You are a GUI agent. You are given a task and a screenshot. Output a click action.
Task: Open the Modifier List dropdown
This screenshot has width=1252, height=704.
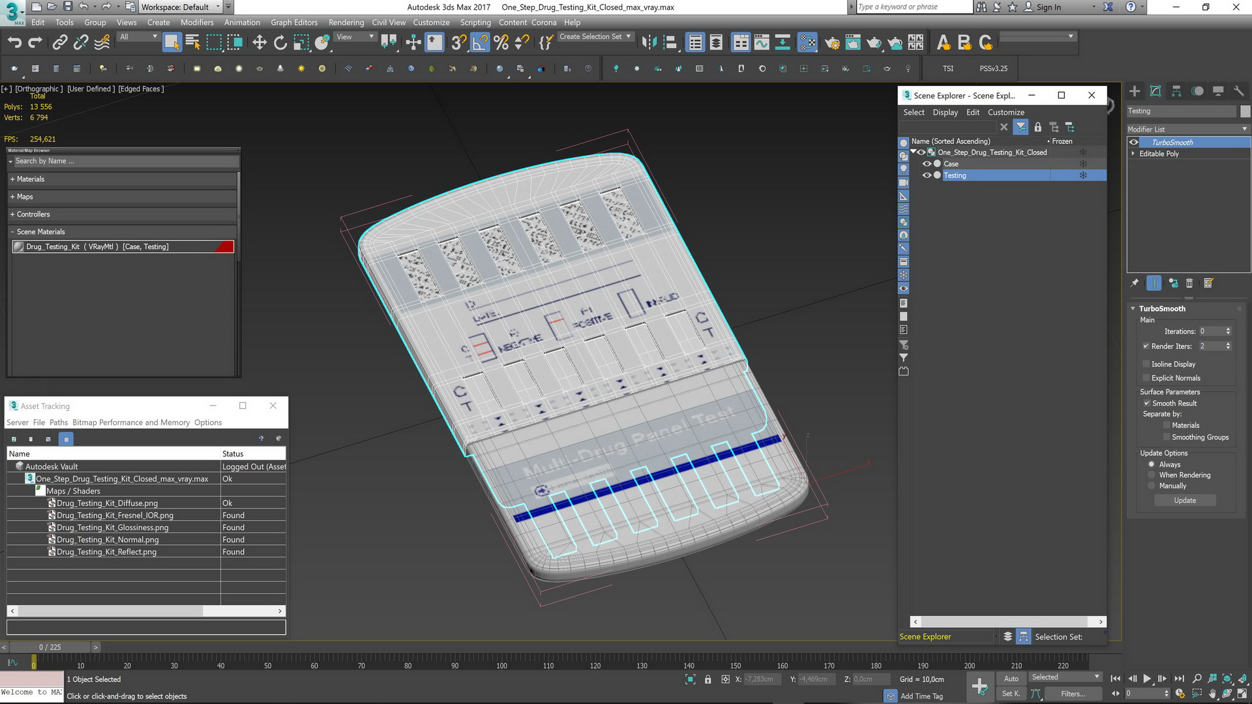pos(1188,129)
